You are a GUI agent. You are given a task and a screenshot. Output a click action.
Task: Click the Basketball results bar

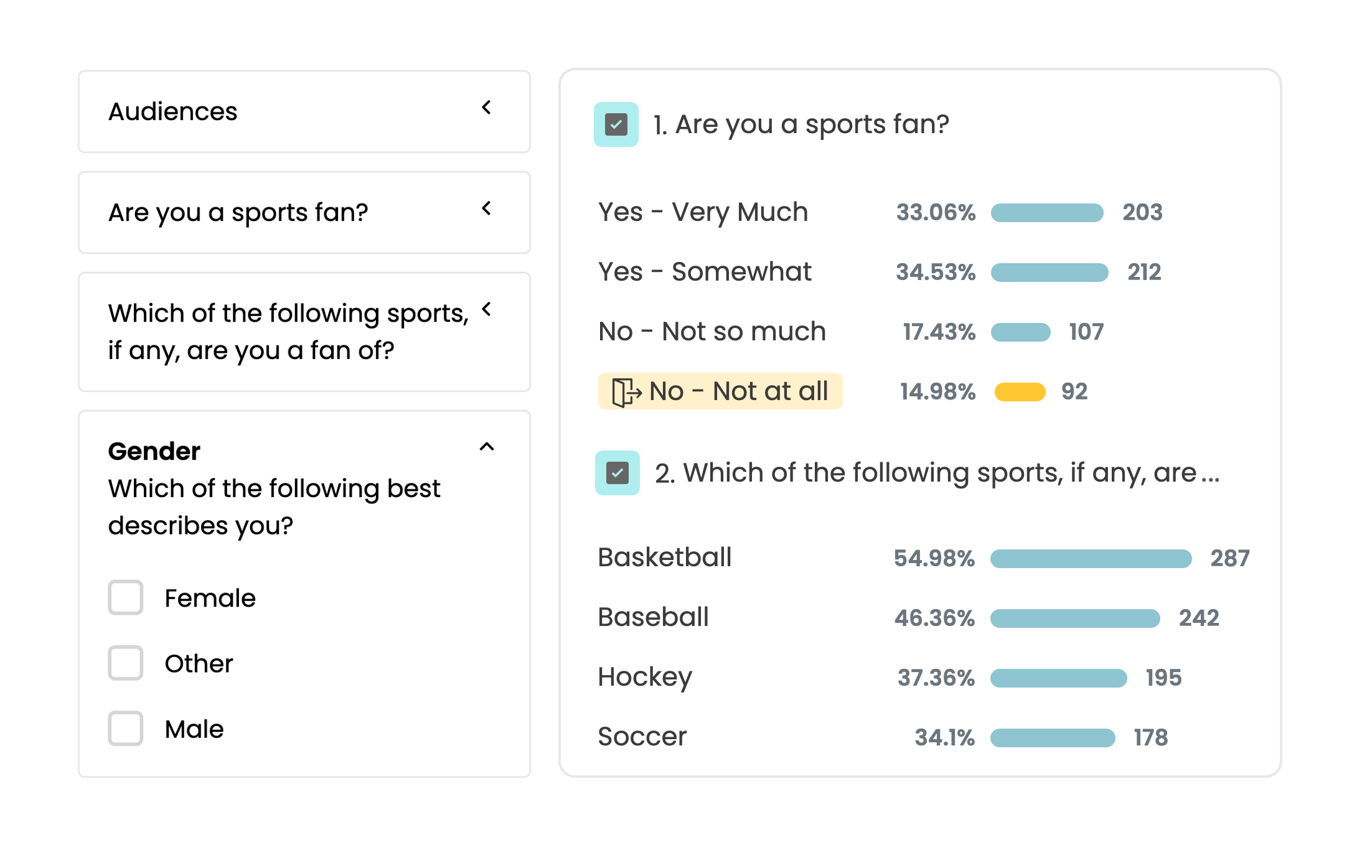point(1091,558)
